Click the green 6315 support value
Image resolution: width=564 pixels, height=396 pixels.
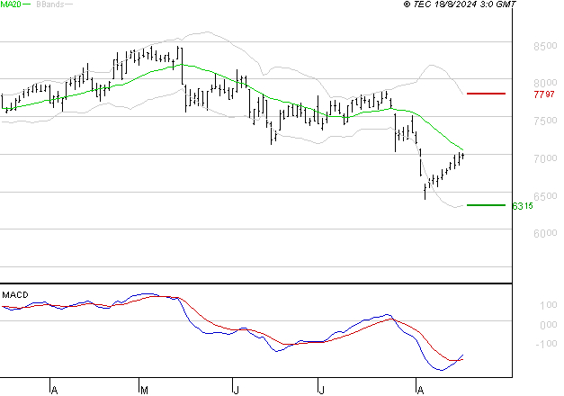tap(523, 206)
